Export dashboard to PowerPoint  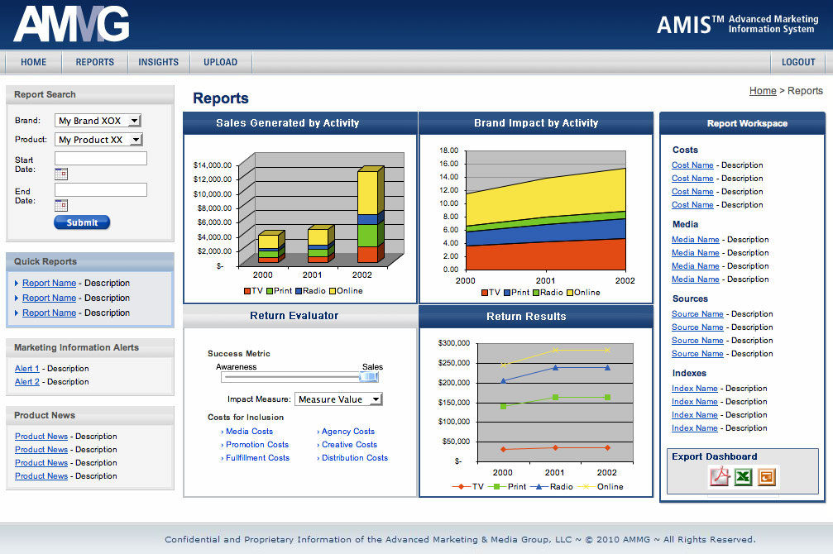tap(767, 477)
